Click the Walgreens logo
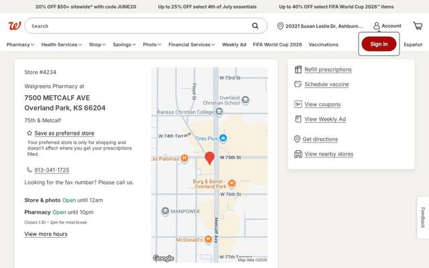This screenshot has height=268, width=429. [15, 26]
